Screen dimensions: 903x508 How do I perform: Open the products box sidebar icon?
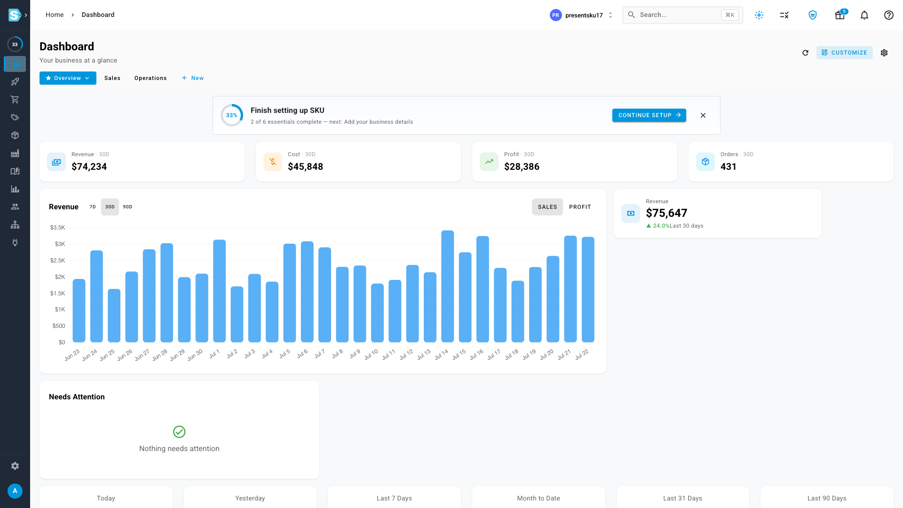[x=15, y=135]
